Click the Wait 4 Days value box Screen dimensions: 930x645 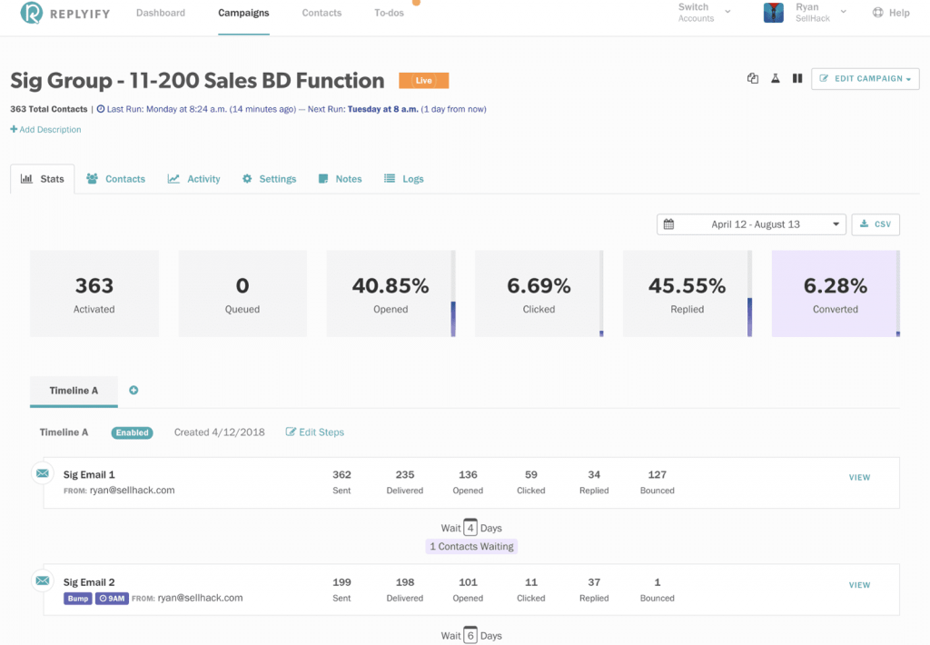point(470,527)
